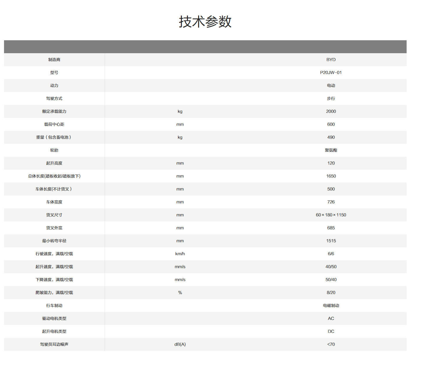Click the 技术参数 page heading
The image size is (421, 371).
point(205,22)
